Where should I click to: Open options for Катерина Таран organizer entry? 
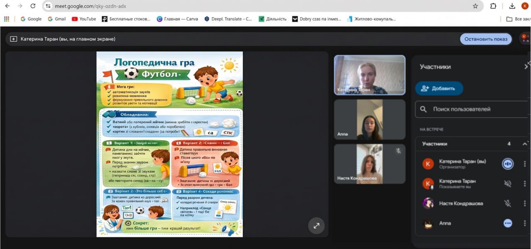pos(525,164)
